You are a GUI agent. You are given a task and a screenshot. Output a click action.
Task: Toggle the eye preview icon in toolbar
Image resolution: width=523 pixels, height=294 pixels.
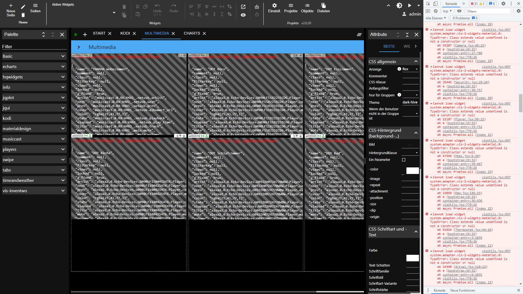coord(243,15)
